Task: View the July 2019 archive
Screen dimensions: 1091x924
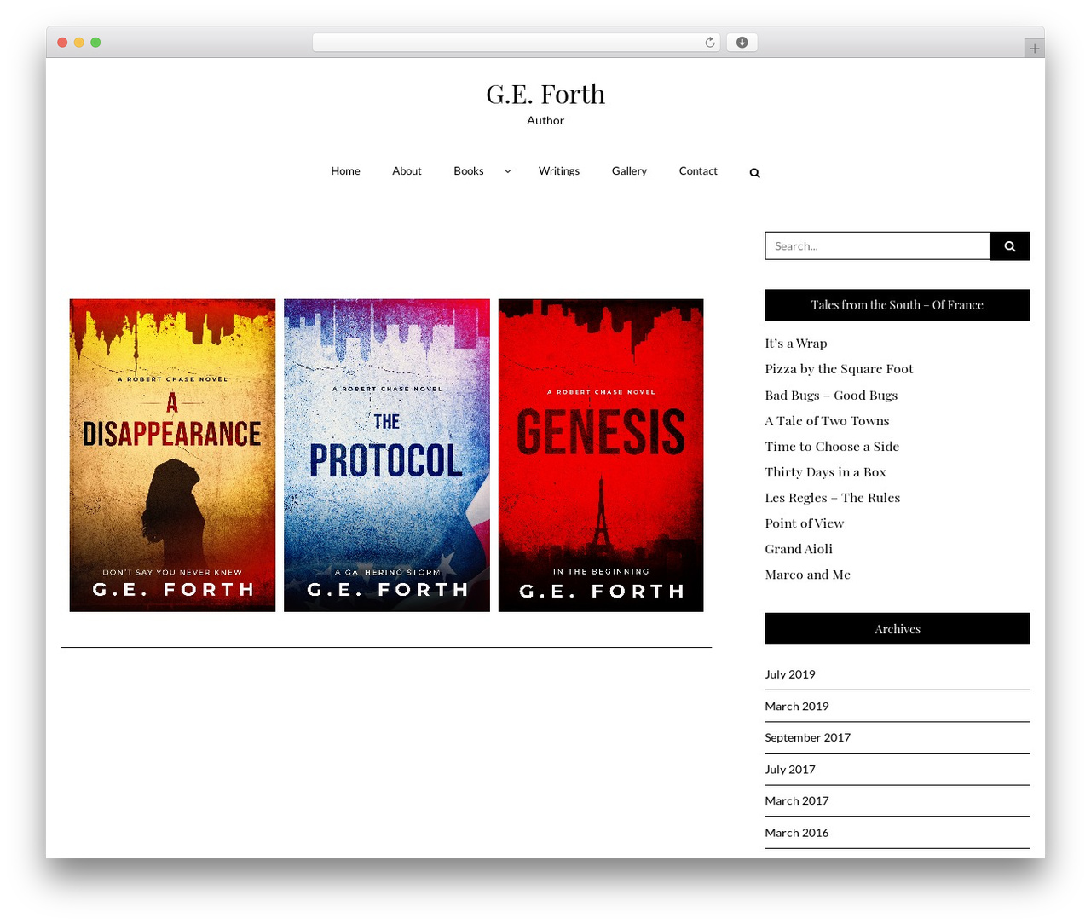Action: [x=790, y=674]
